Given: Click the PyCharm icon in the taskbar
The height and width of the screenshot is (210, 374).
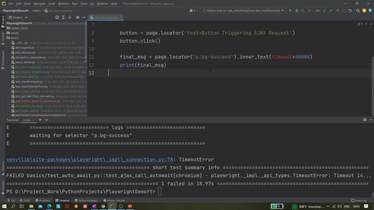Looking at the screenshot, I should [112, 206].
